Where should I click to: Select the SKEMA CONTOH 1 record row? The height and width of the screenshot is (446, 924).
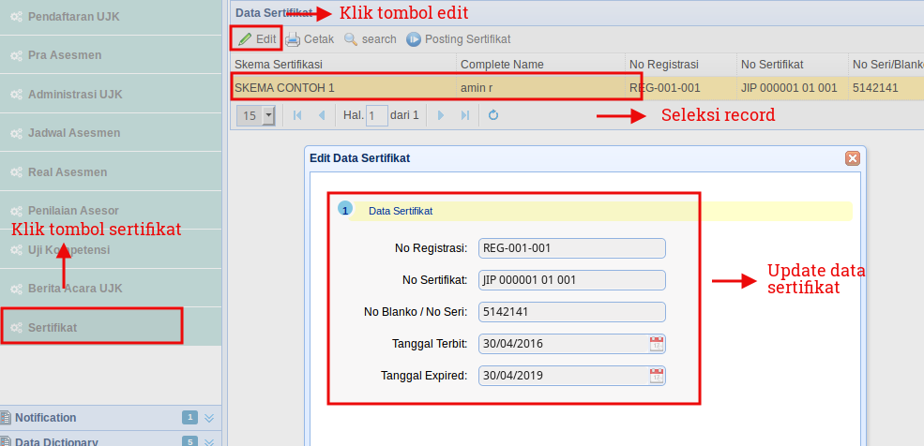(577, 88)
